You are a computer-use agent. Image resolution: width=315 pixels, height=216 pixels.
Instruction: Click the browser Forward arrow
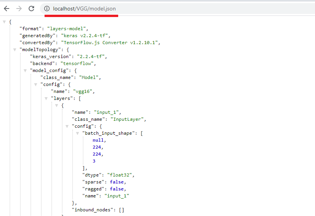19,9
